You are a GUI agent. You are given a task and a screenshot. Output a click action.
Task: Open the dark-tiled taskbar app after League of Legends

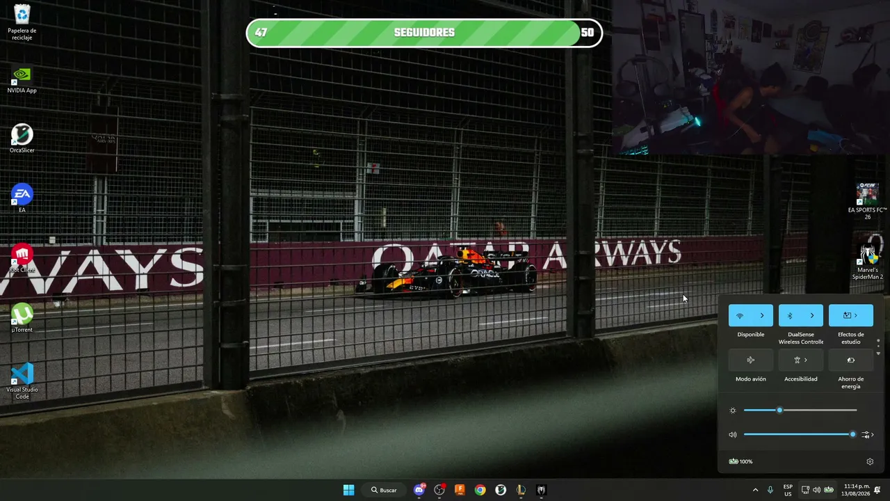tap(541, 490)
